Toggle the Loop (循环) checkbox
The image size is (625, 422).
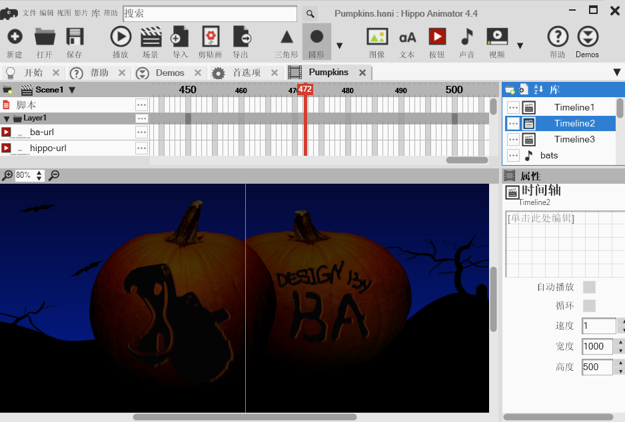(589, 306)
